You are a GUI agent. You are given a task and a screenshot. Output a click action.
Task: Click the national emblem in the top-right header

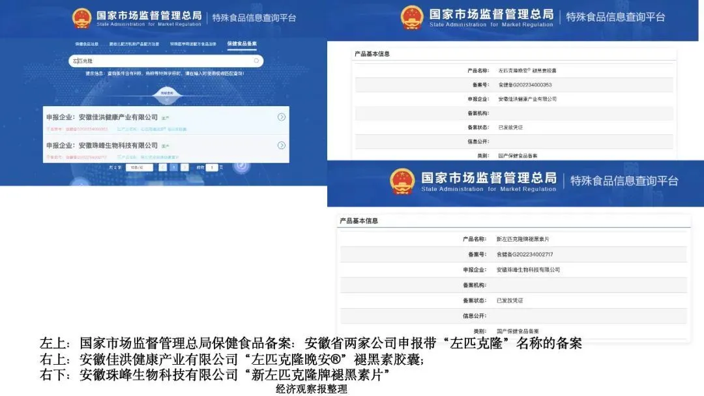coord(411,18)
